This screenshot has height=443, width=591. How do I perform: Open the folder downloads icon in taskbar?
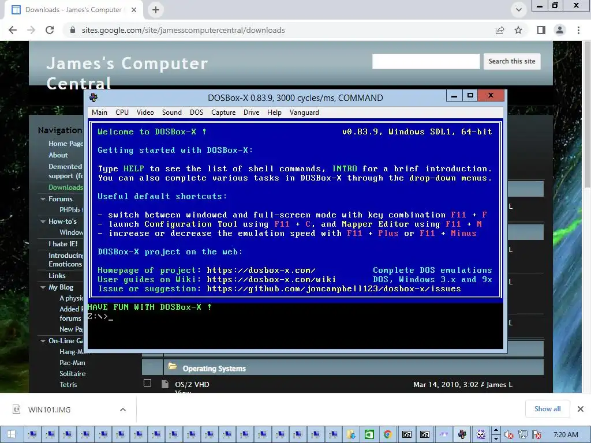(351, 435)
